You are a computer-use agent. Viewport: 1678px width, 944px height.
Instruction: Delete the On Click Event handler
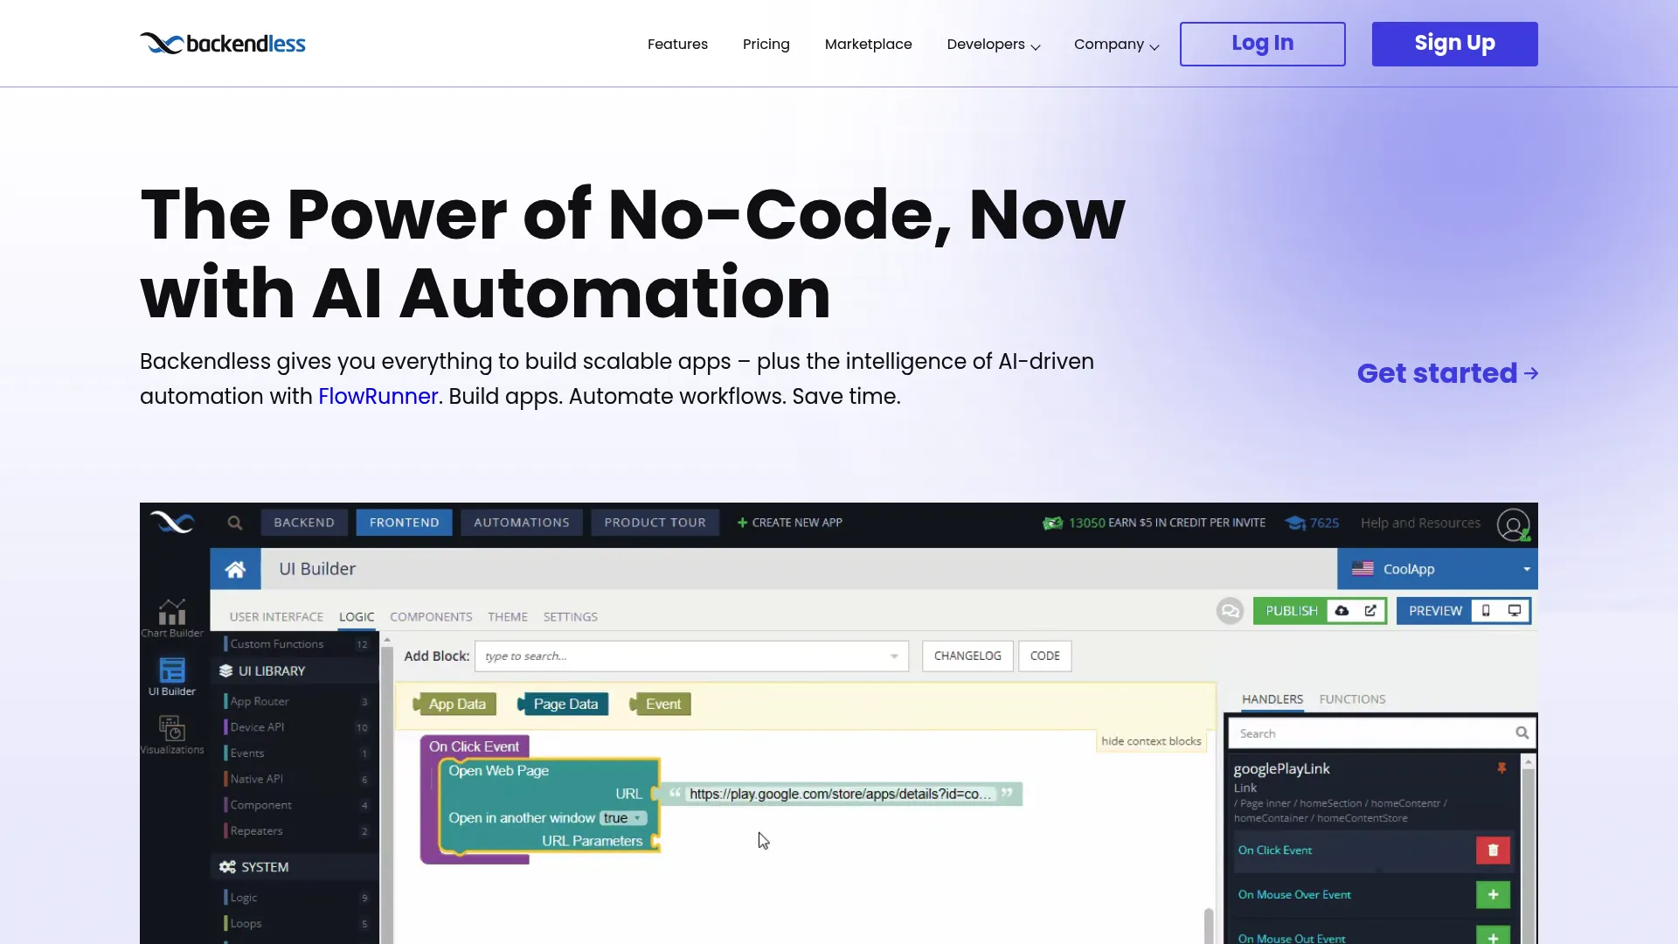pos(1493,850)
